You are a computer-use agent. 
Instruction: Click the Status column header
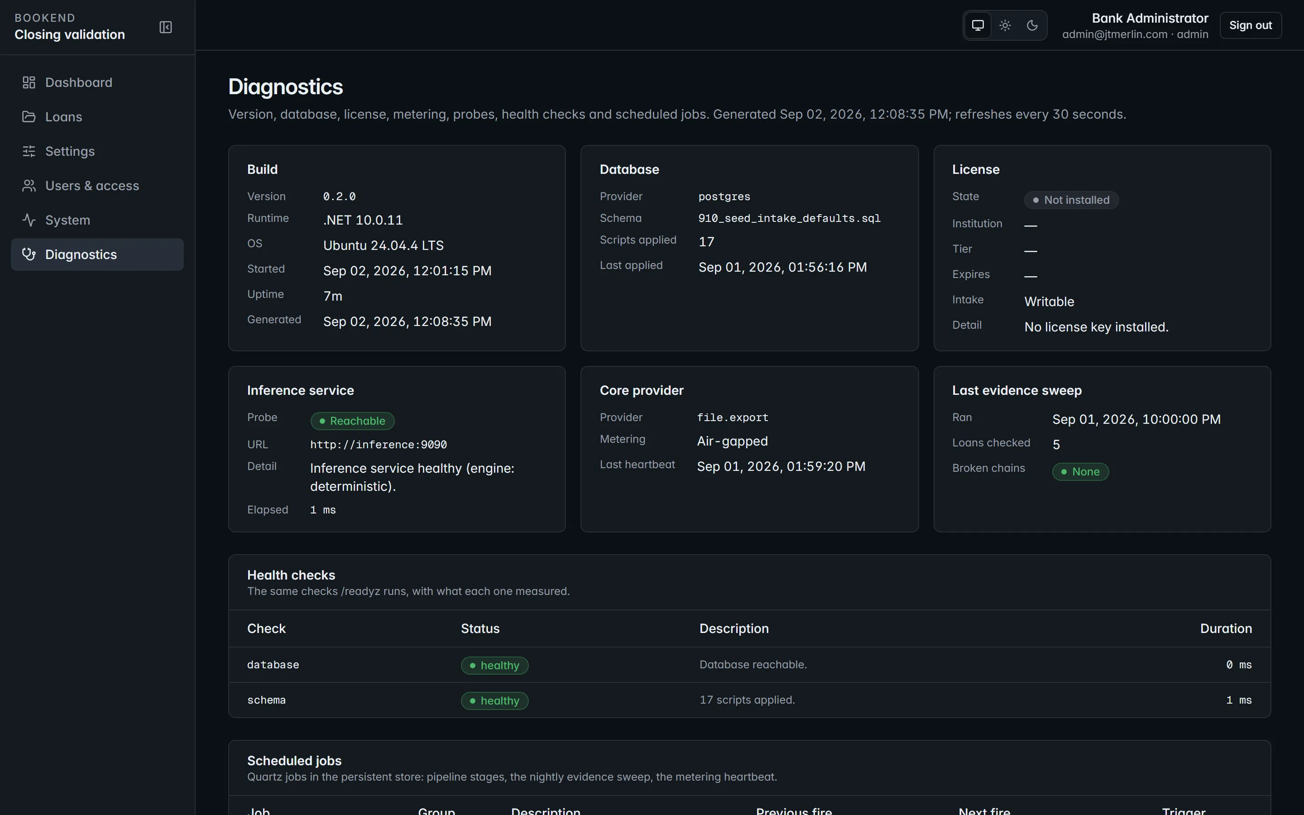pos(480,628)
